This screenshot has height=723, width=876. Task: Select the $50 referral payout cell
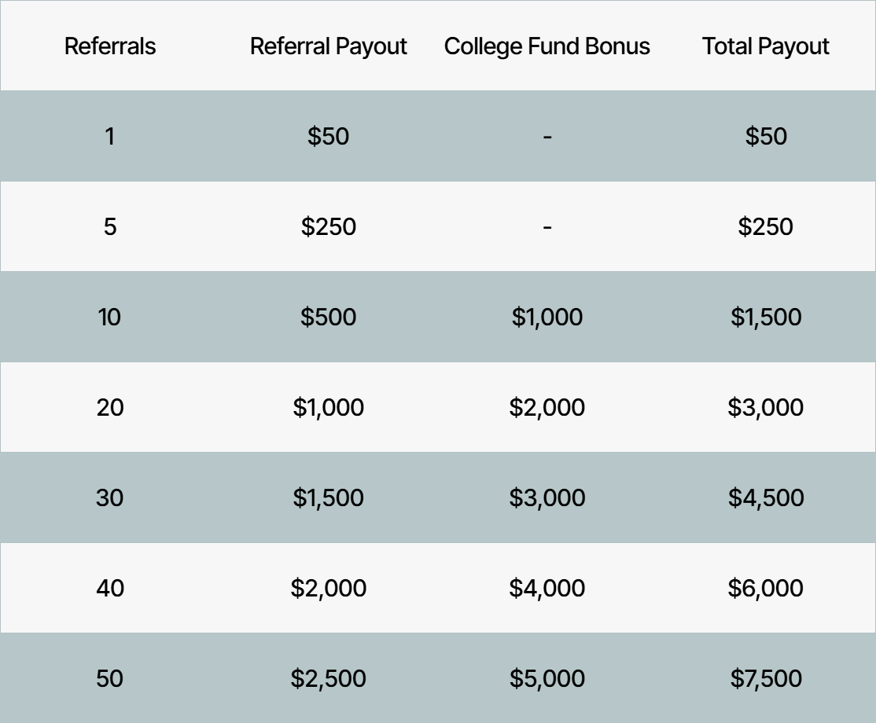pos(329,136)
